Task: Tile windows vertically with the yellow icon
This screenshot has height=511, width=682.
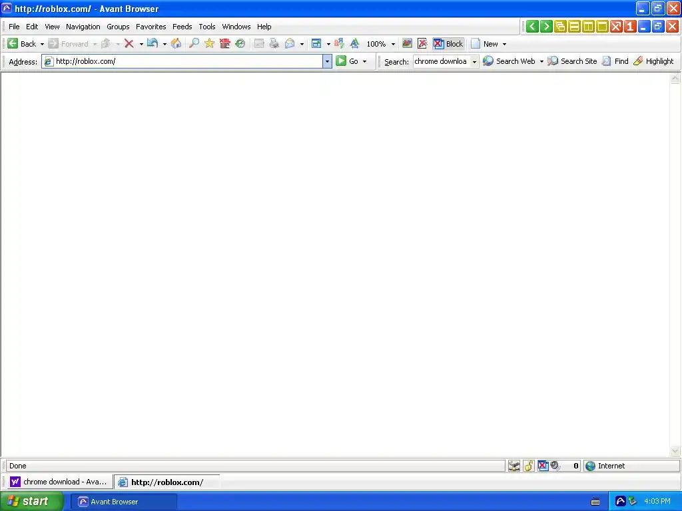Action: [588, 27]
